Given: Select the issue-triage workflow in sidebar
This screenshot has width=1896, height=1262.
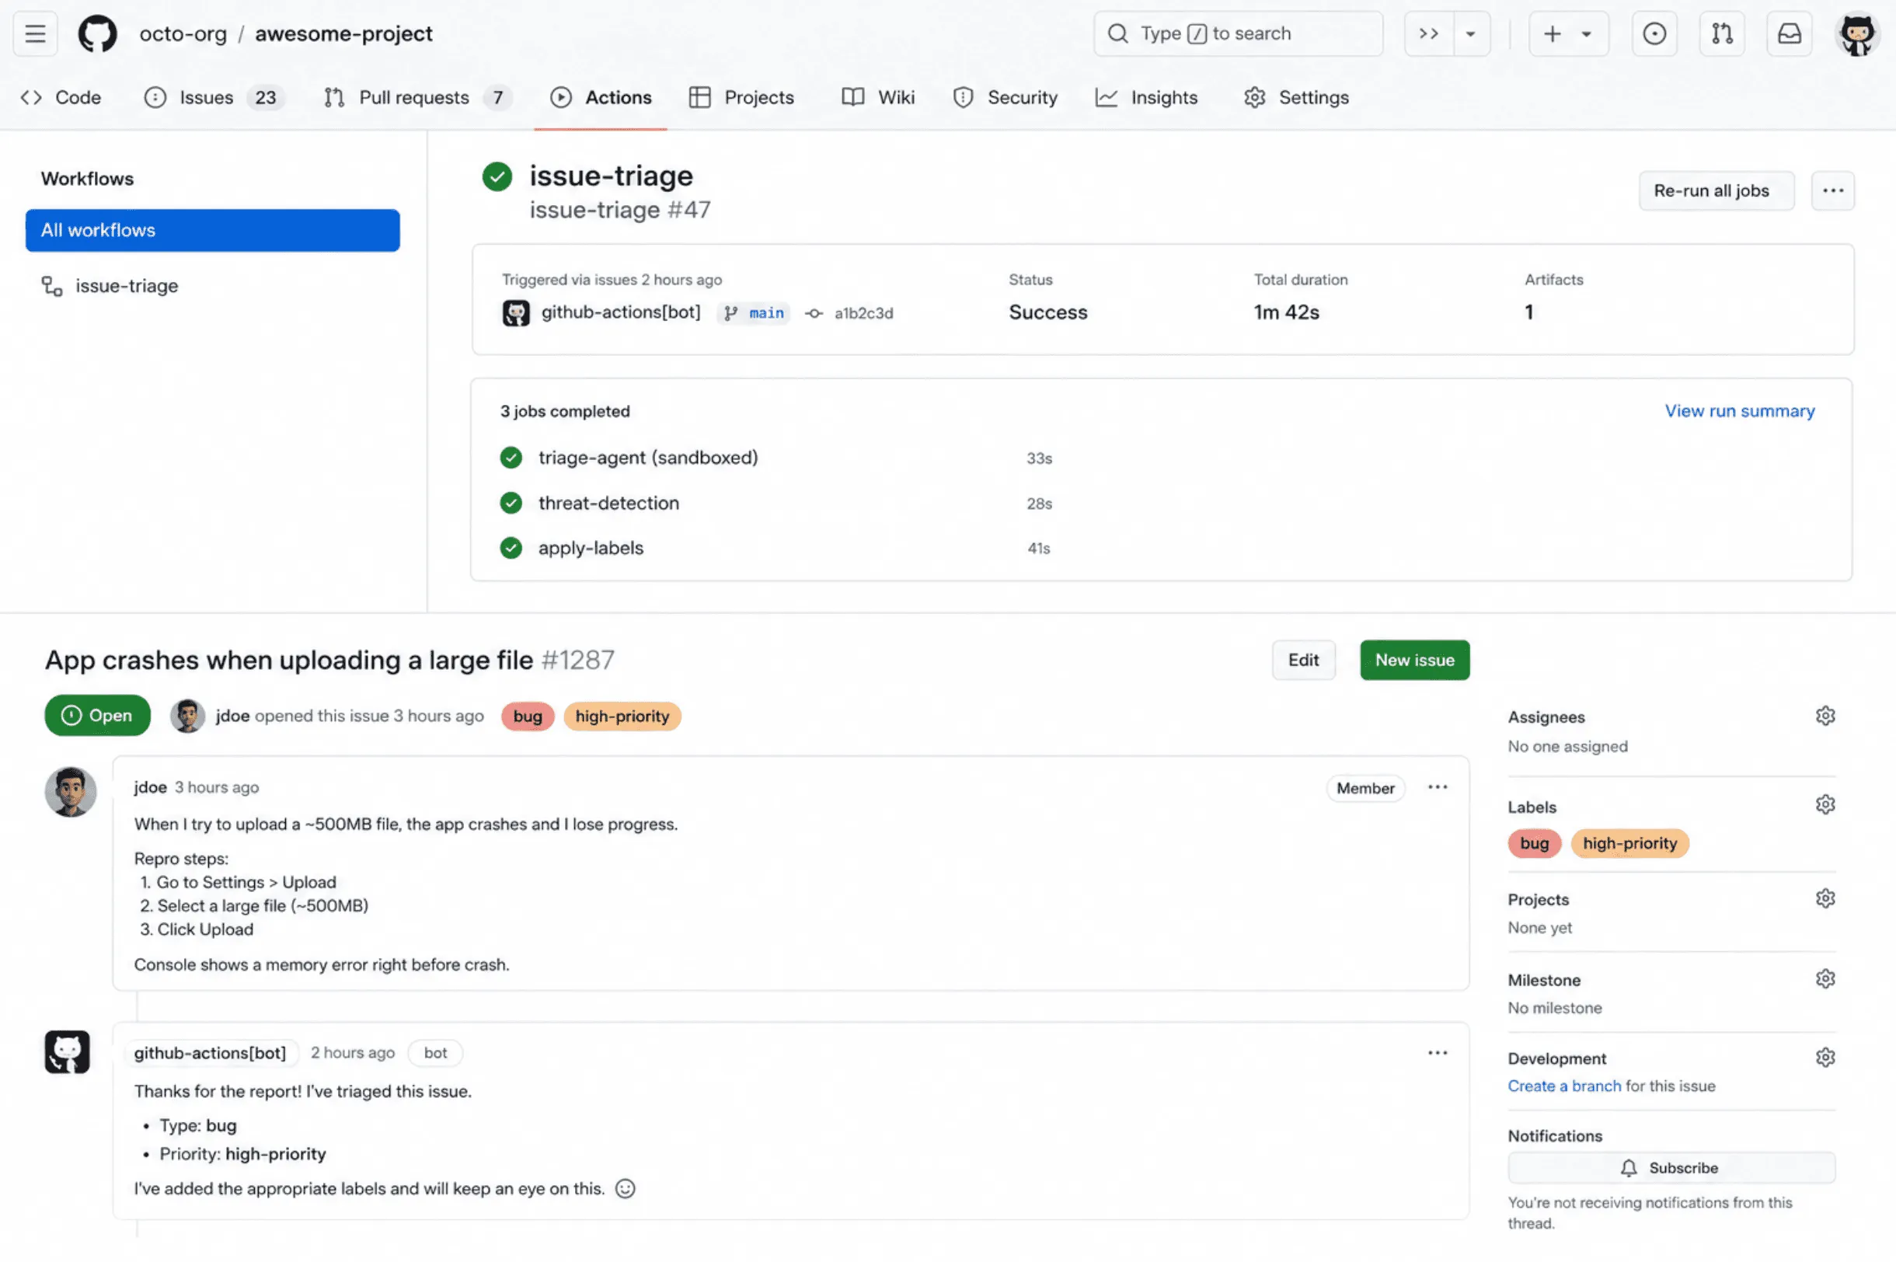Looking at the screenshot, I should point(110,286).
